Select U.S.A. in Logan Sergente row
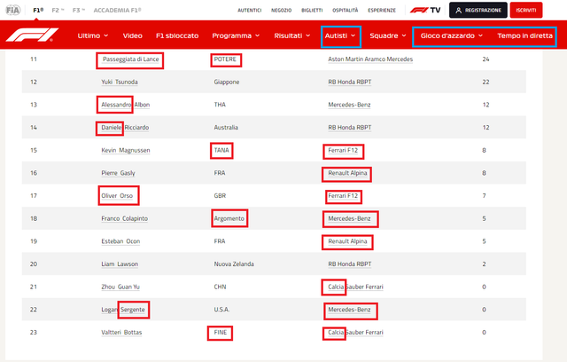This screenshot has height=362, width=567. click(221, 310)
